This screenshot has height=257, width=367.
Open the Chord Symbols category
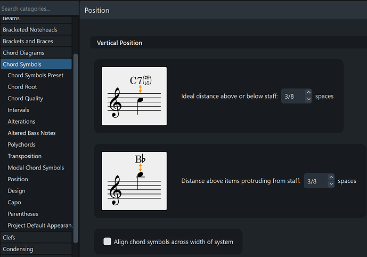(x=35, y=64)
